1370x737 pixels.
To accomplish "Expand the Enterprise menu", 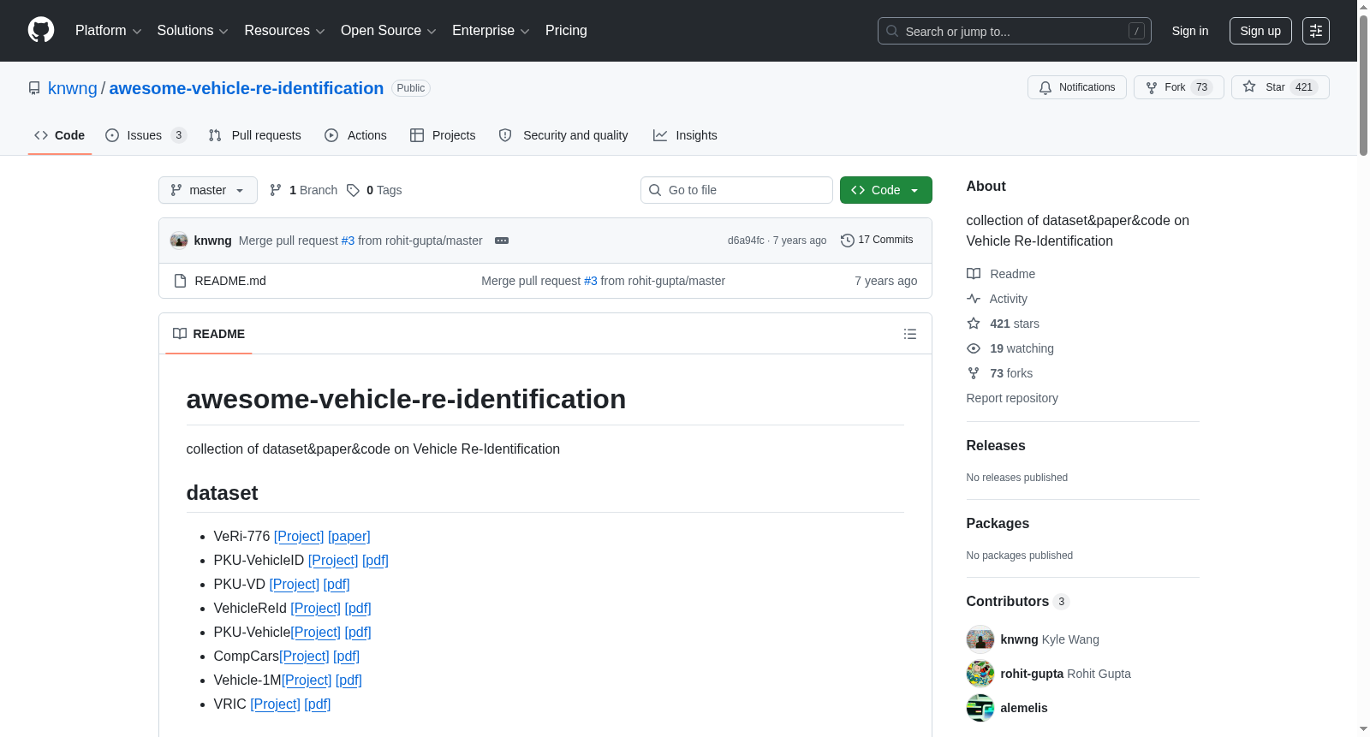I will [x=491, y=31].
